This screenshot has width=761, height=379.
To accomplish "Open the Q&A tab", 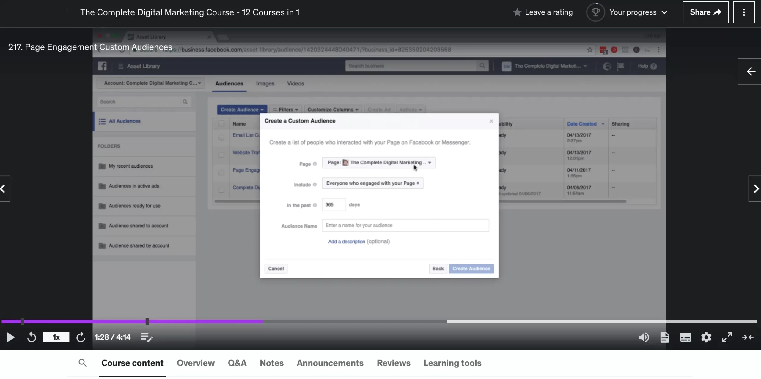I will click(237, 363).
